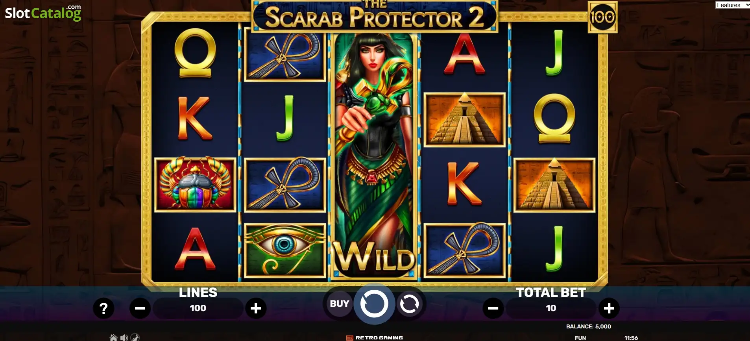Click the 100 lines badge
Viewport: 750px width, 341px height.
pos(602,17)
